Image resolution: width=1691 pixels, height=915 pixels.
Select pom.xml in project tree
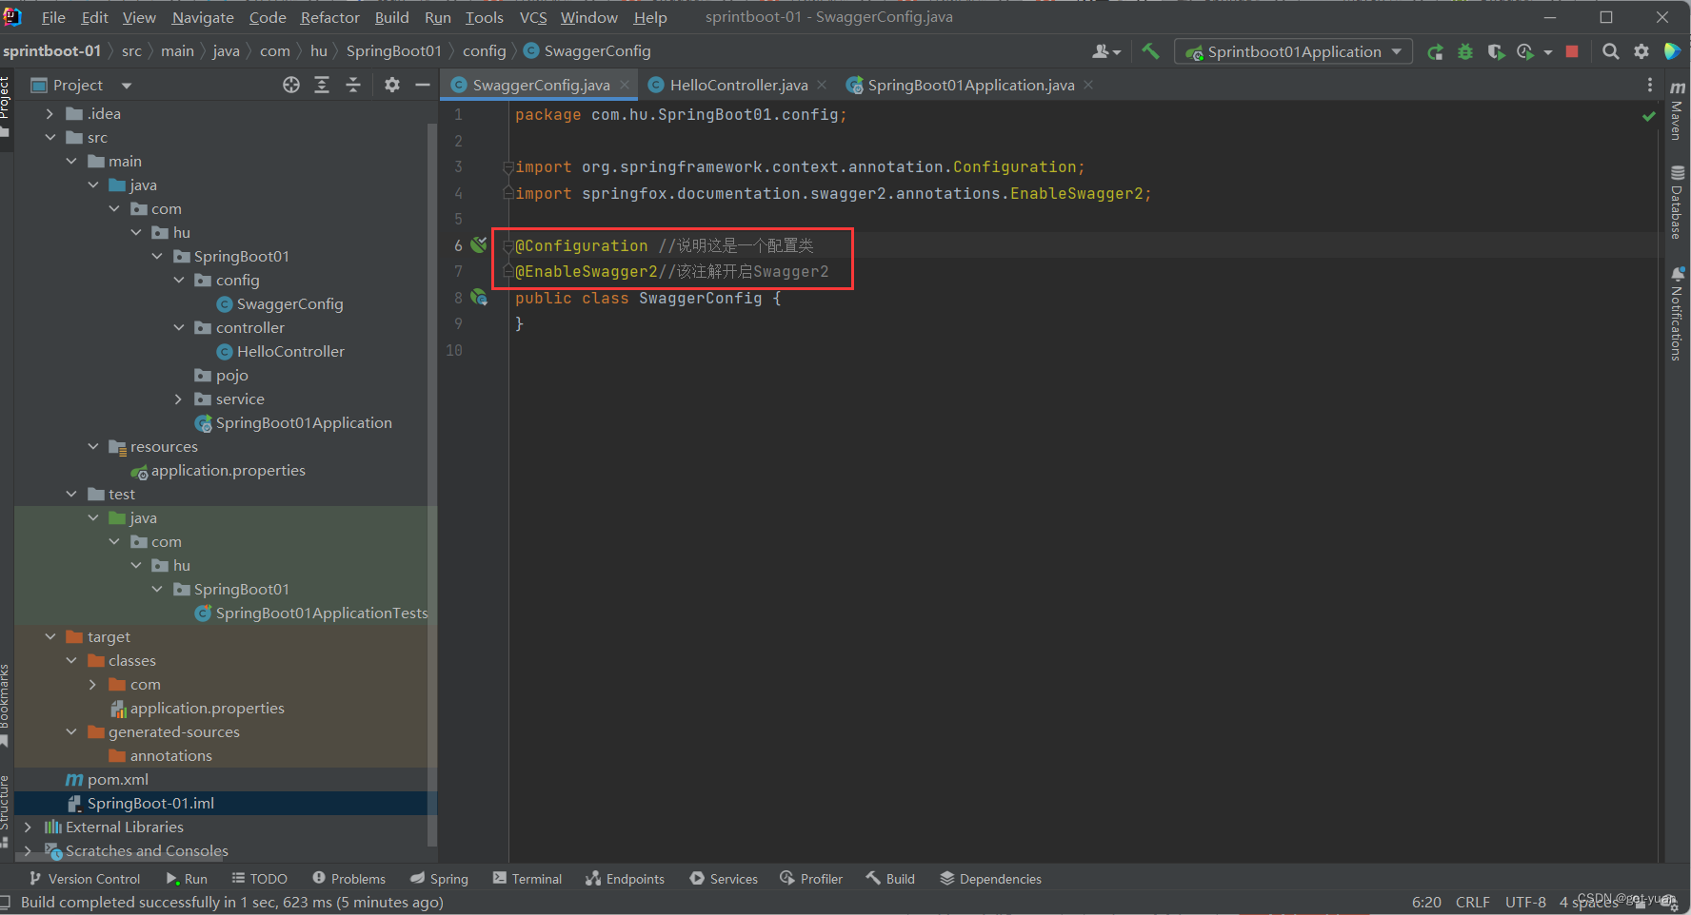click(x=118, y=780)
